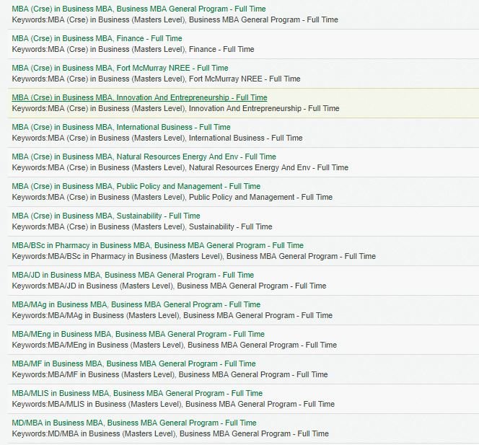The height and width of the screenshot is (445, 479).
Task: Choose Natural Resources Energy And Env link
Action: 144,157
